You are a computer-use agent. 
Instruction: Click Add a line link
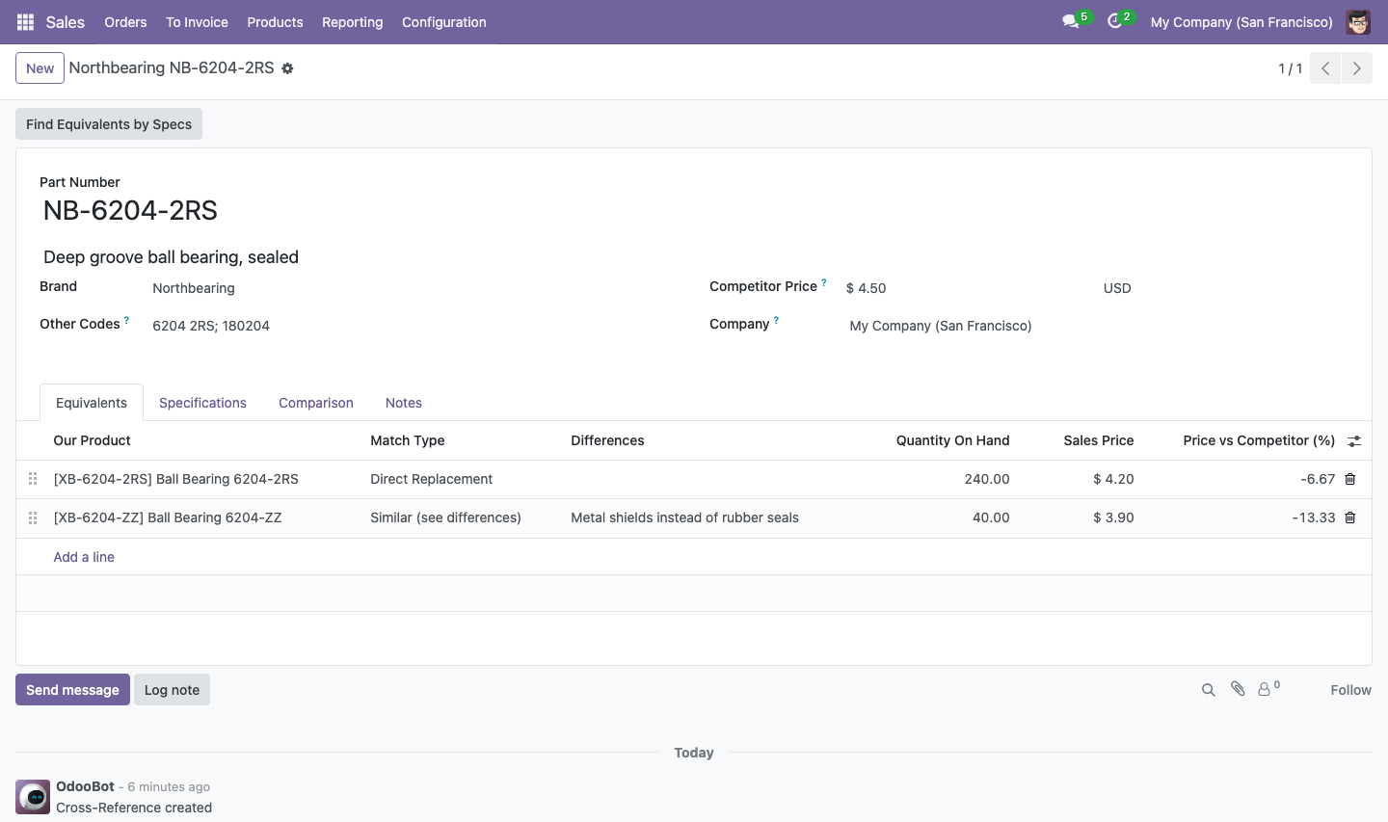[x=84, y=557]
